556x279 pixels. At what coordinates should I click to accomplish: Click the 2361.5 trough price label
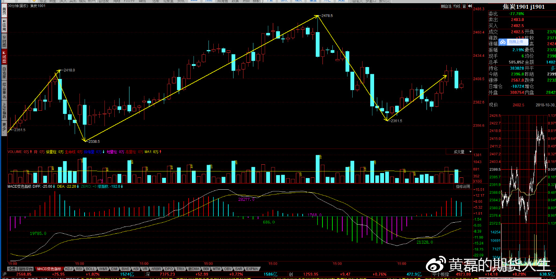click(396, 121)
